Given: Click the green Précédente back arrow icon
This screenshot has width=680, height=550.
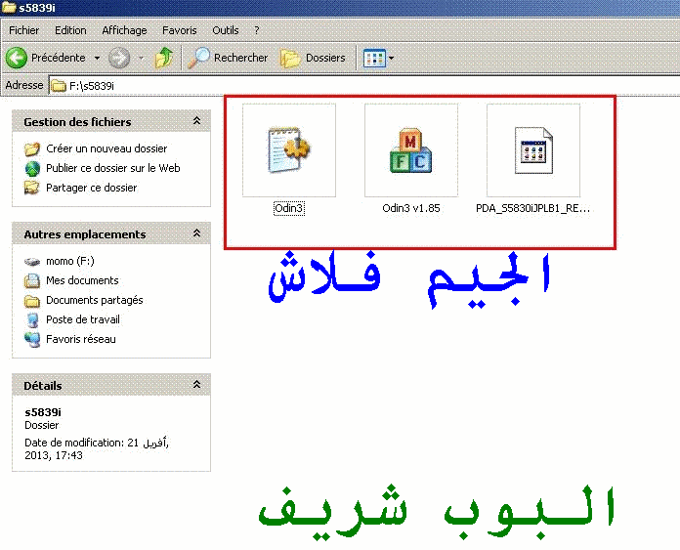Looking at the screenshot, I should coord(17,58).
